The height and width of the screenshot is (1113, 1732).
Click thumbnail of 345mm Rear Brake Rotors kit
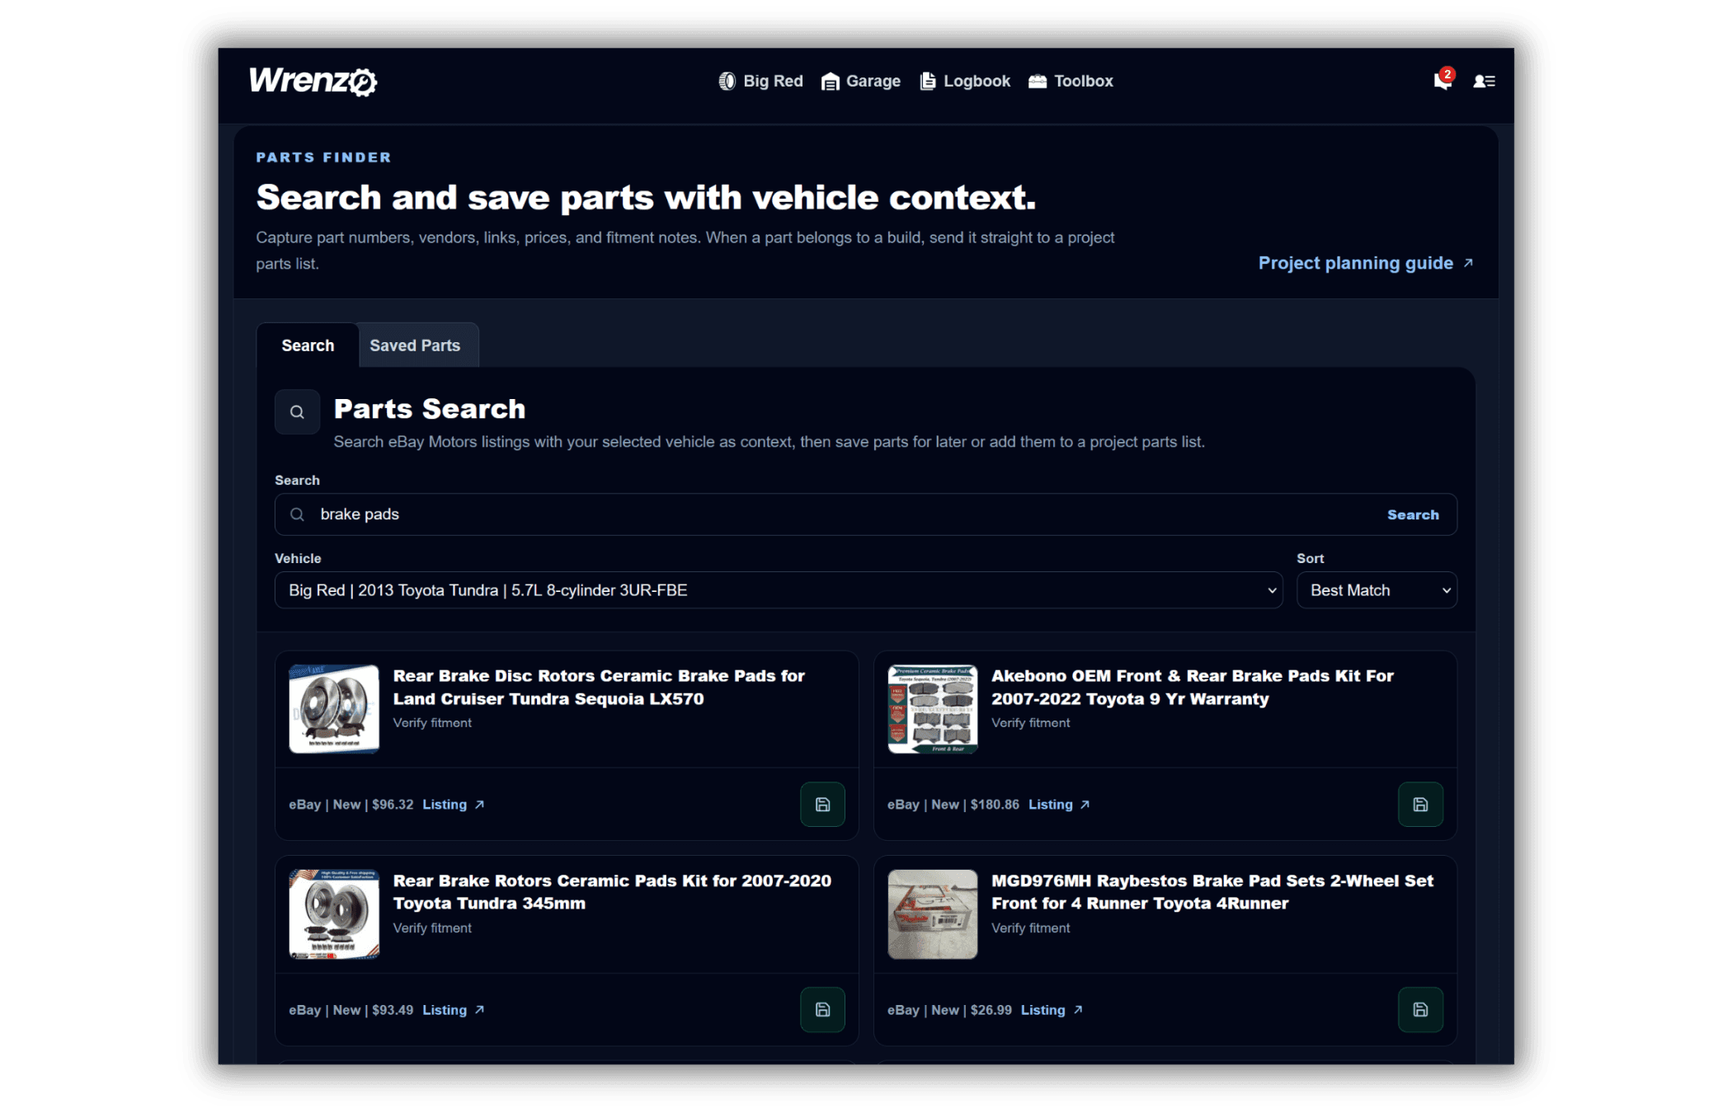pos(334,914)
